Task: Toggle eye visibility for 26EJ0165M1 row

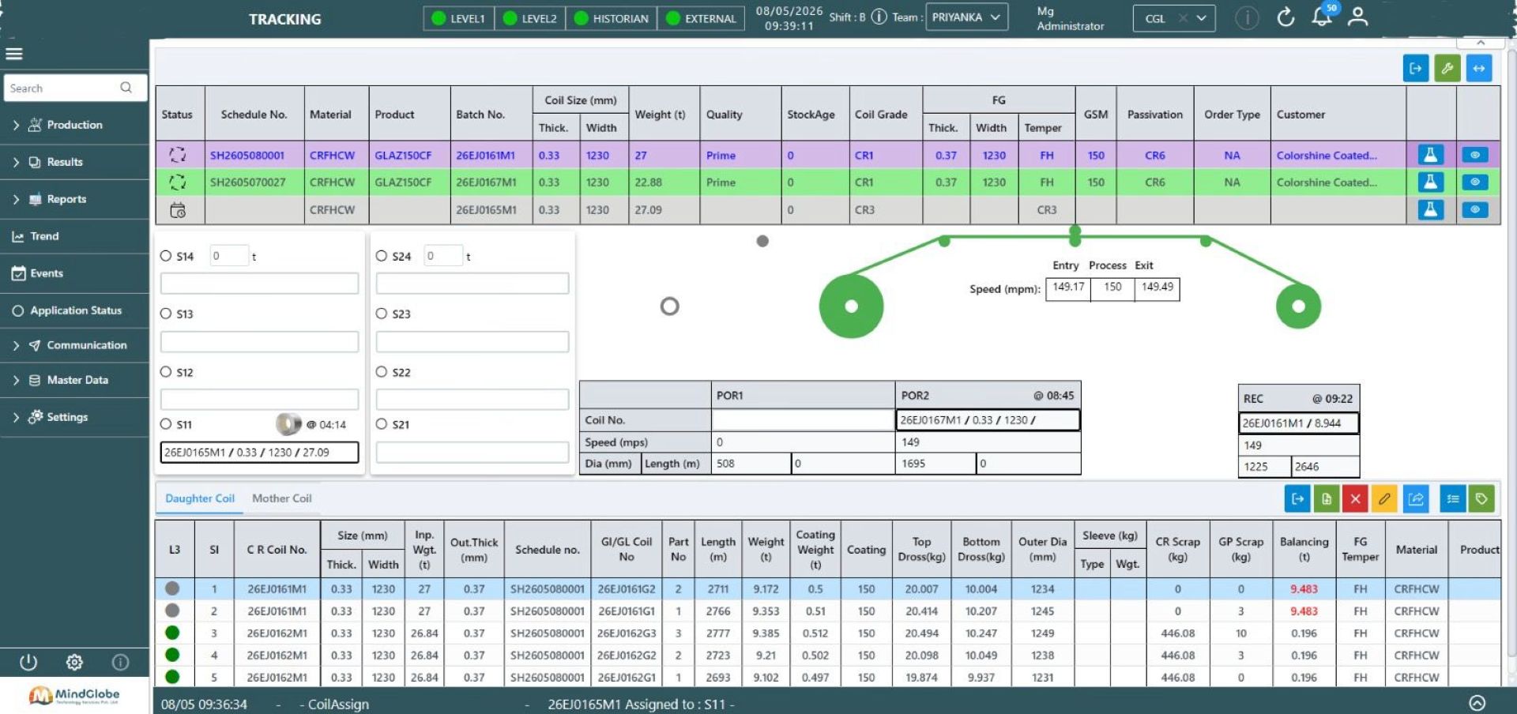Action: [x=1475, y=209]
